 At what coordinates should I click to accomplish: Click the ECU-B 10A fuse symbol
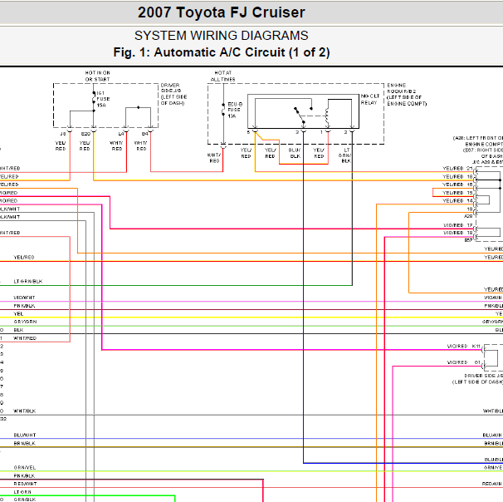pos(223,110)
